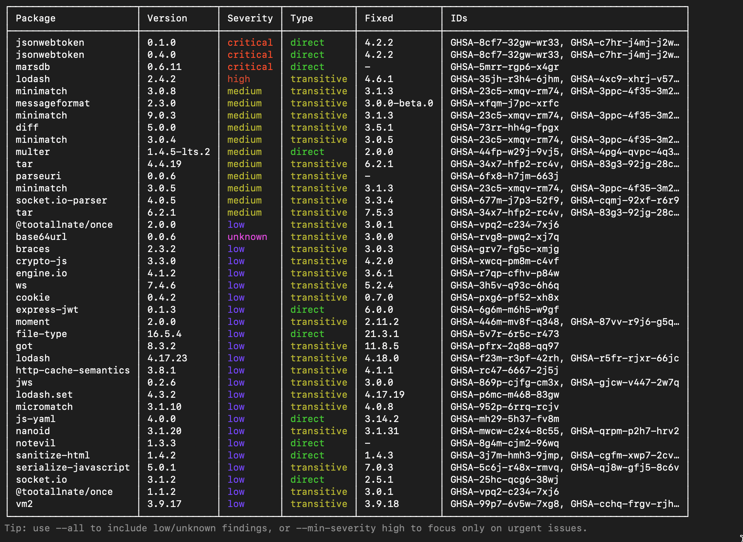The height and width of the screenshot is (542, 743).
Task: Select the file-type package name
Action: [x=41, y=334]
